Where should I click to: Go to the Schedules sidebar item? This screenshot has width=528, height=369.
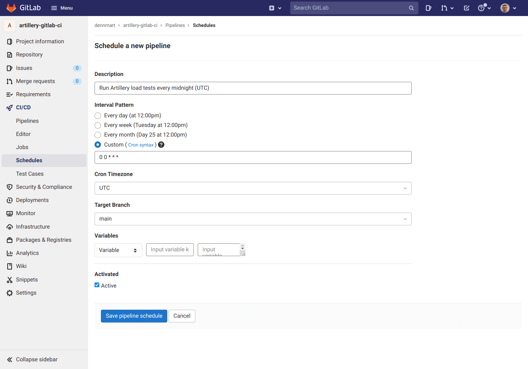(29, 160)
